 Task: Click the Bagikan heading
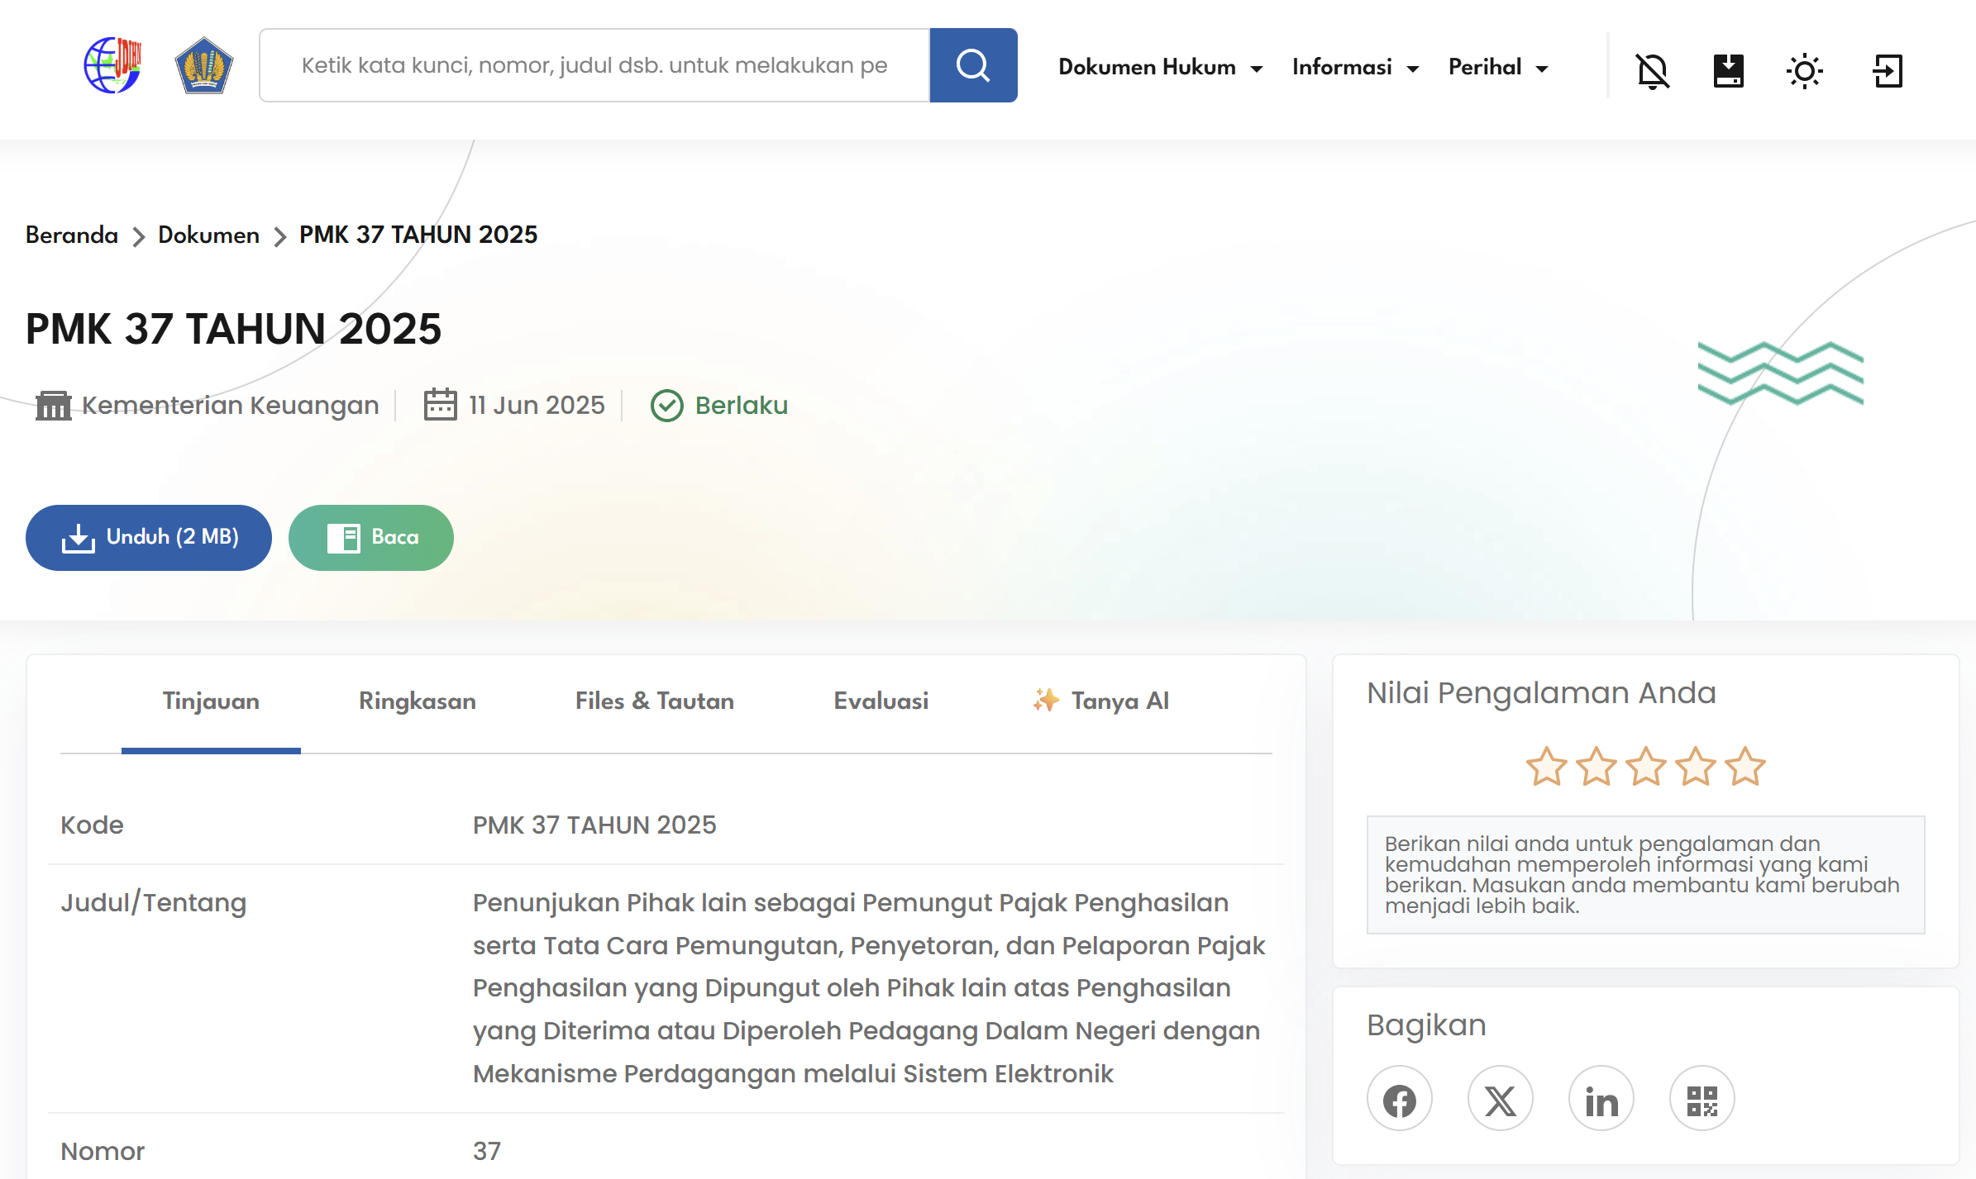tap(1426, 1025)
